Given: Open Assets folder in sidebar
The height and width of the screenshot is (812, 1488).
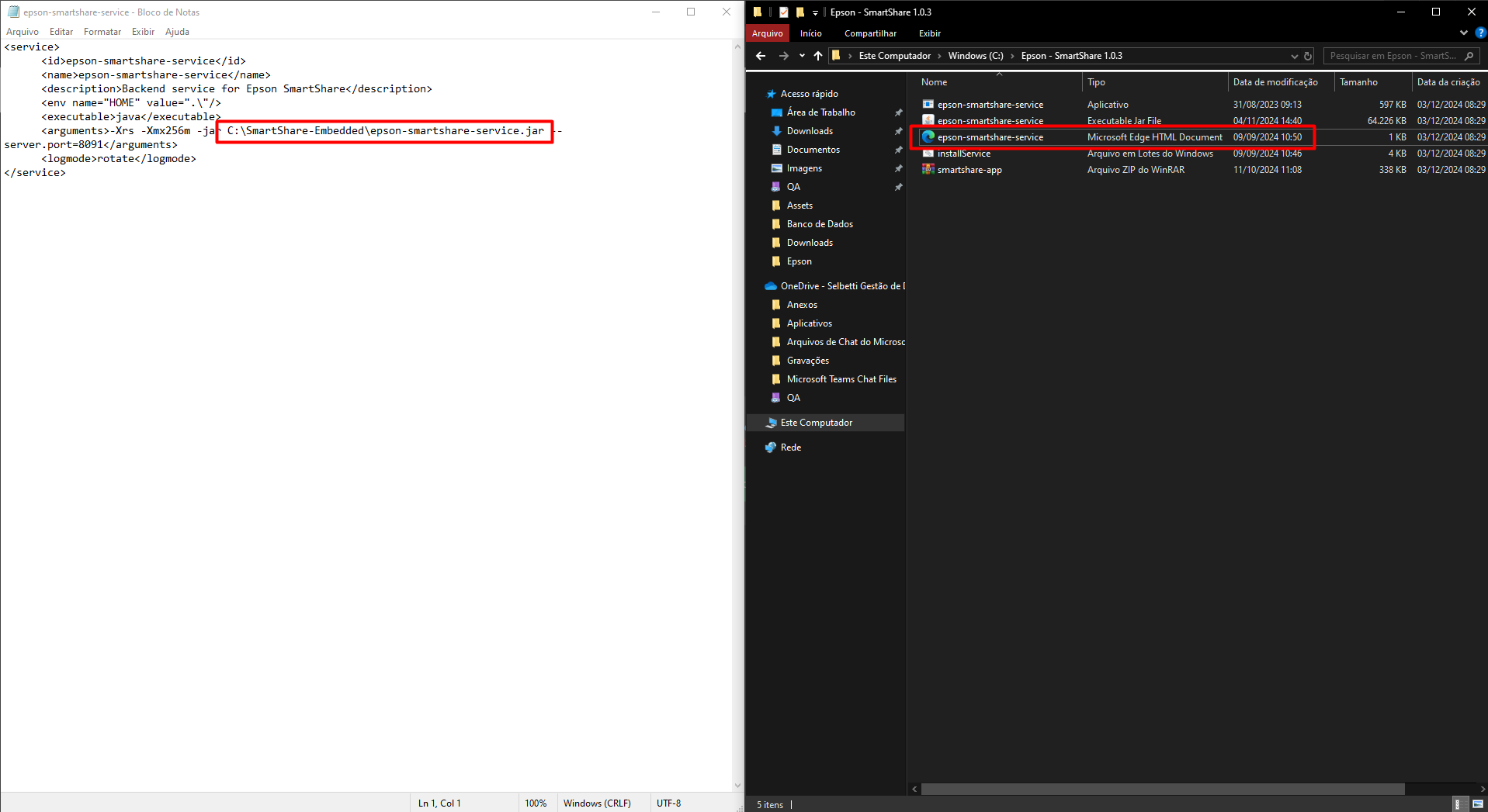Looking at the screenshot, I should [799, 206].
